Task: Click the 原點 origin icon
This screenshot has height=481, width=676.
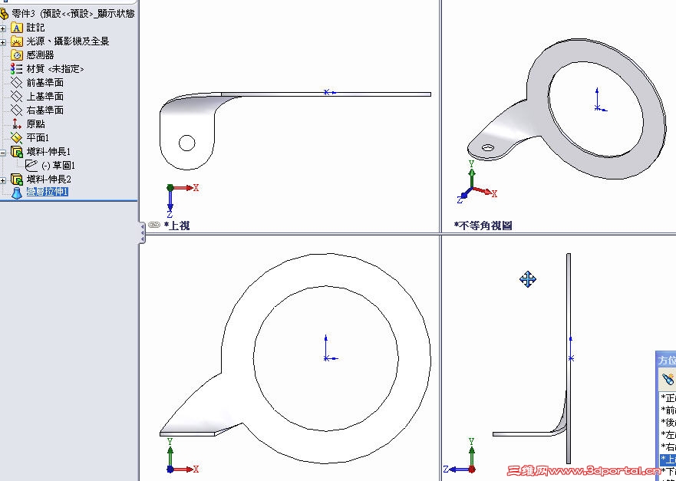Action: coord(16,124)
